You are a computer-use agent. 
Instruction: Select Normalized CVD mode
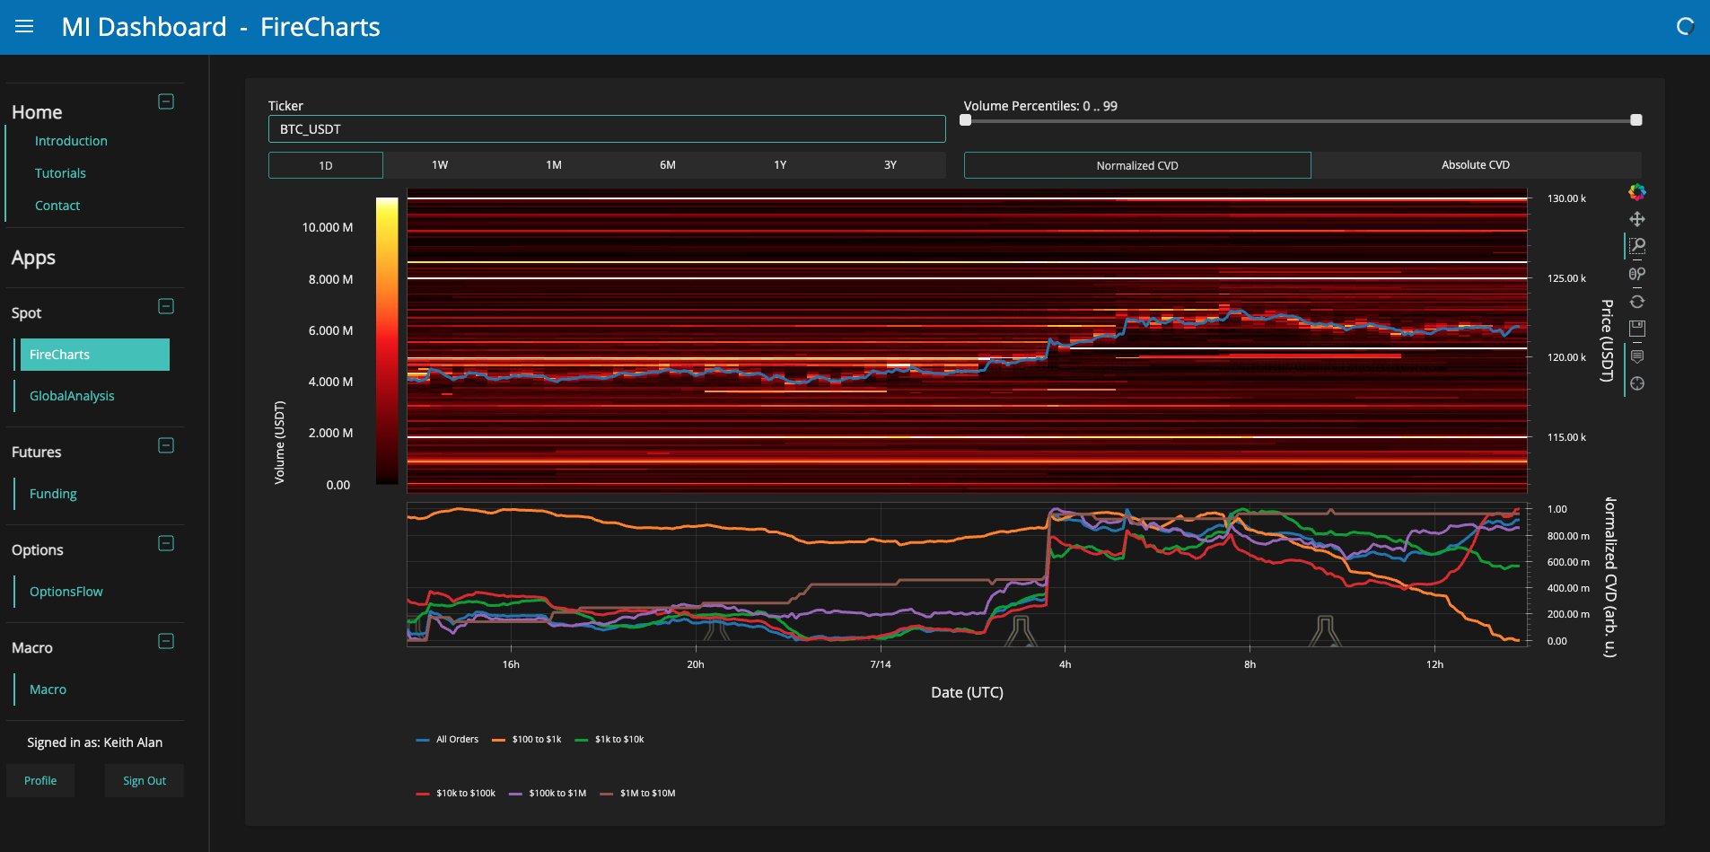coord(1136,165)
